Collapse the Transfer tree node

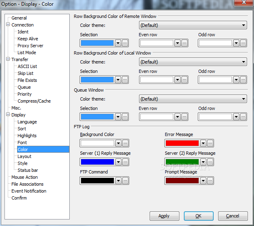tap(8, 59)
